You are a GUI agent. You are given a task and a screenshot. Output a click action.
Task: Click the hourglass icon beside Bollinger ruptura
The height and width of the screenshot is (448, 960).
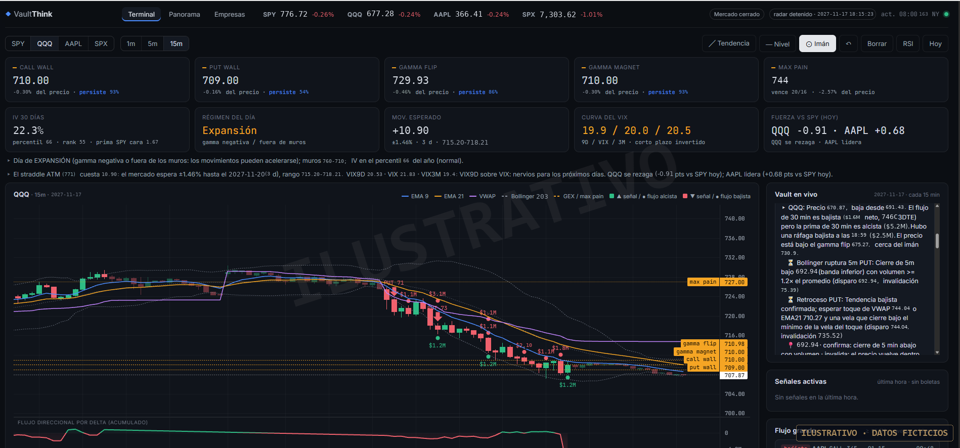pos(791,263)
